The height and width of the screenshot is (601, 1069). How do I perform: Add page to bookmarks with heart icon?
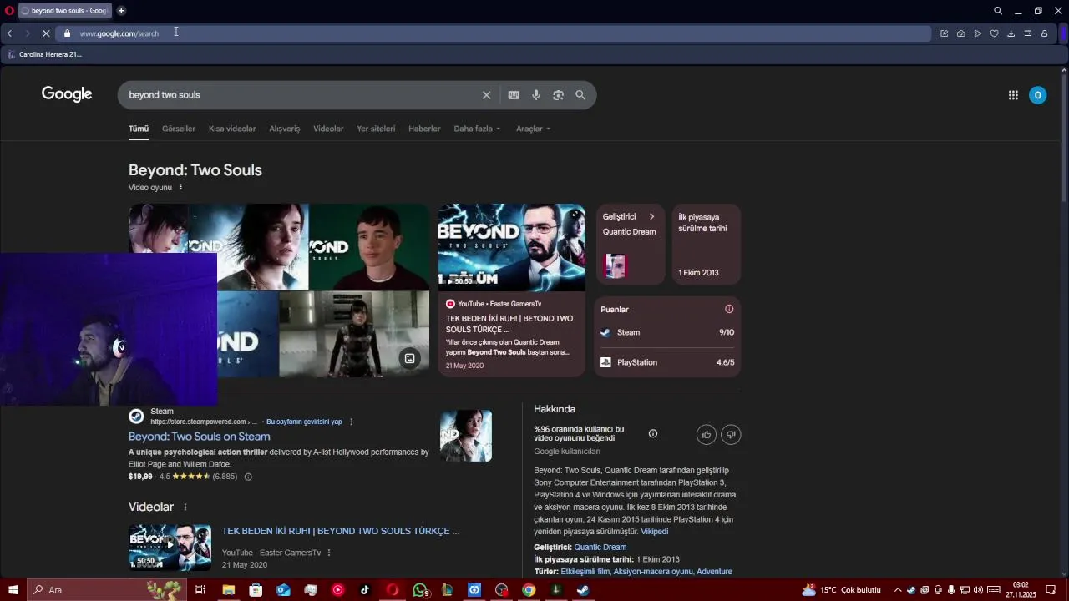click(x=994, y=33)
